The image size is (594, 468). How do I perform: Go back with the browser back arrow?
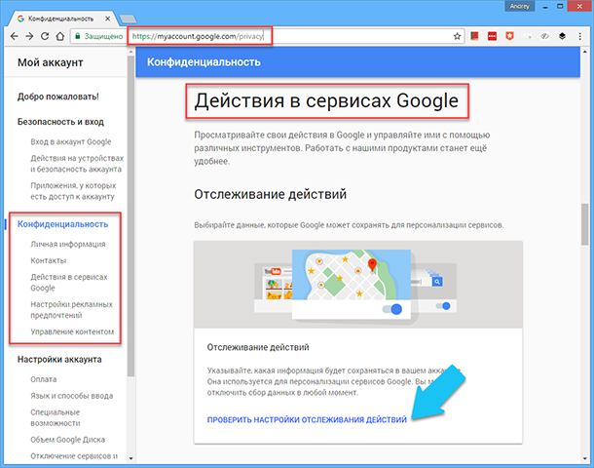14,36
